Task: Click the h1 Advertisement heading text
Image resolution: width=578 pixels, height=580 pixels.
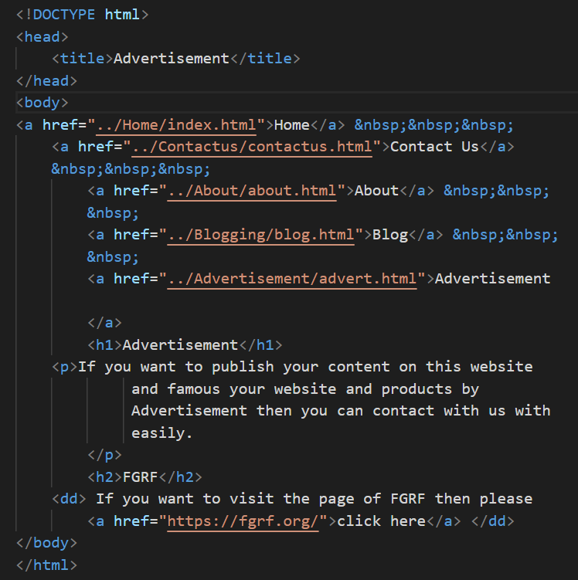Action: point(180,345)
